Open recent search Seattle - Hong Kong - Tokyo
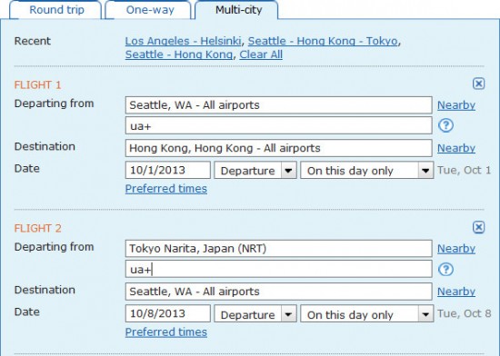The width and height of the screenshot is (500, 356). click(x=323, y=41)
